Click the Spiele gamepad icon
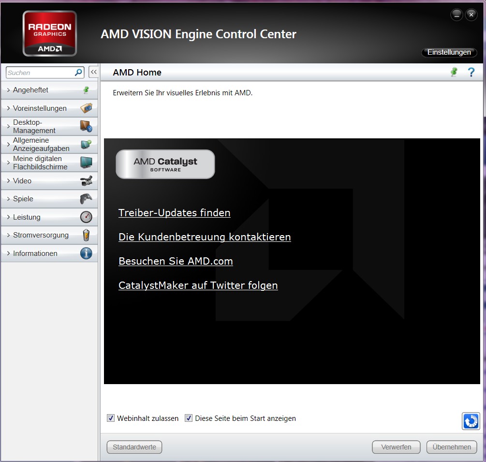This screenshot has height=462, width=486. (86, 199)
